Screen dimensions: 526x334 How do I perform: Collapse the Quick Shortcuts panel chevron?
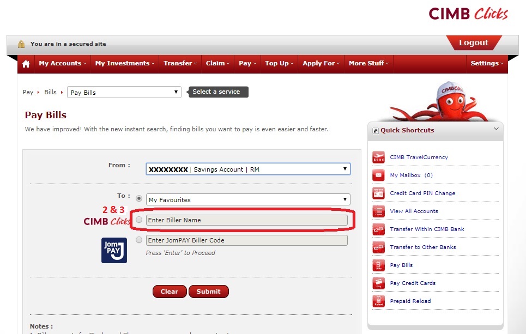click(x=496, y=129)
